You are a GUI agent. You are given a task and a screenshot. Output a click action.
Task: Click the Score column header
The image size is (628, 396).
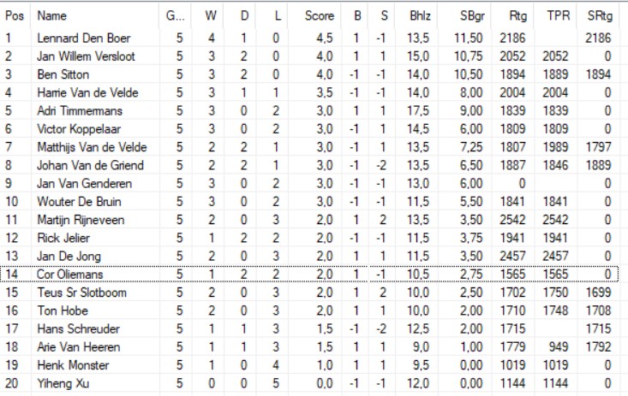pyautogui.click(x=320, y=15)
